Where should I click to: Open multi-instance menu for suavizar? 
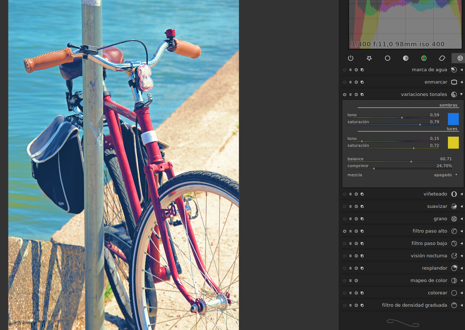(362, 206)
